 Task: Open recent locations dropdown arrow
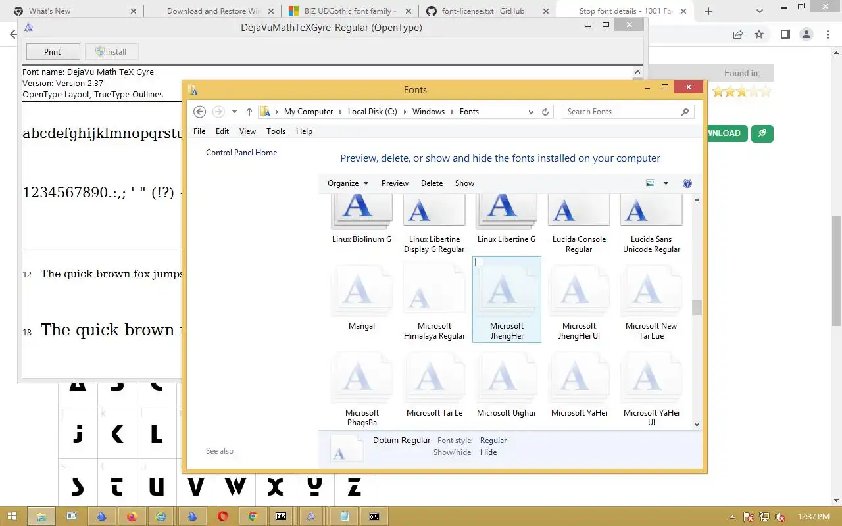pyautogui.click(x=234, y=112)
